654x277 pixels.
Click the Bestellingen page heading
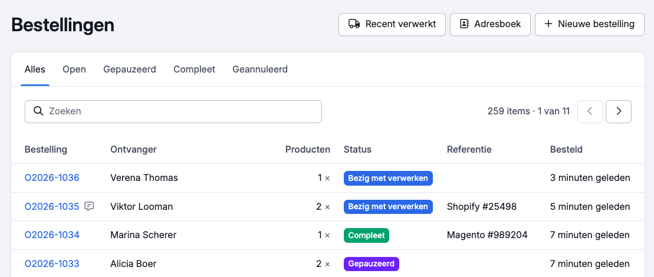click(x=63, y=25)
